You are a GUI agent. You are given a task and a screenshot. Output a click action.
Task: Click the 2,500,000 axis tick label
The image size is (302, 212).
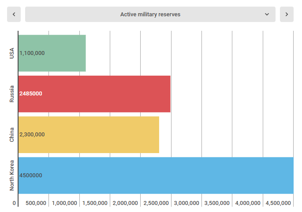(x=156, y=203)
